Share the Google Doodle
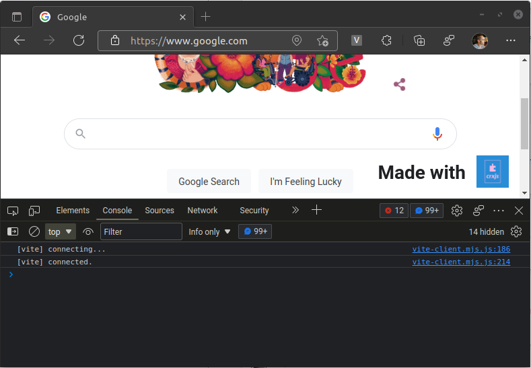The image size is (531, 368). click(400, 84)
